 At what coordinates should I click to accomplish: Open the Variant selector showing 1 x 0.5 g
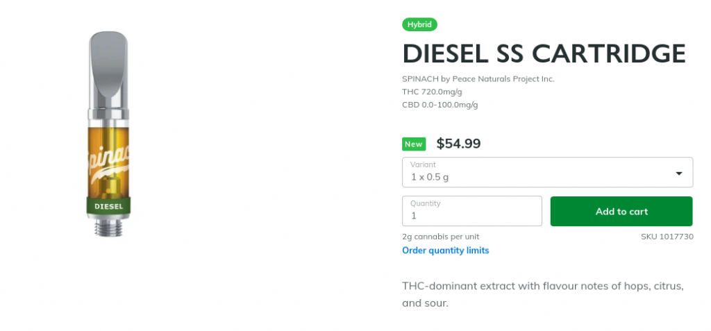pyautogui.click(x=547, y=172)
